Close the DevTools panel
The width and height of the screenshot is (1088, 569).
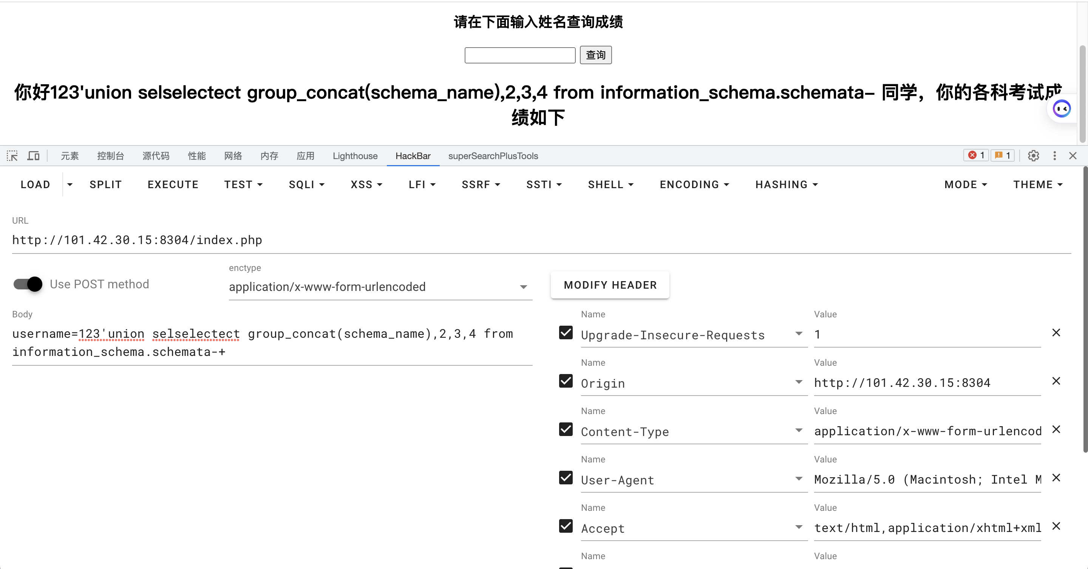[1073, 156]
